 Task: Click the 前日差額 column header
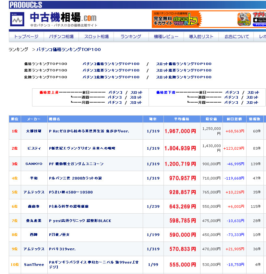pos(235,119)
